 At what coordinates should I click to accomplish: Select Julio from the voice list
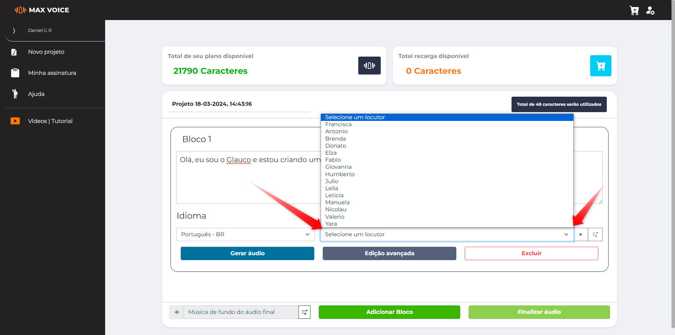click(447, 181)
